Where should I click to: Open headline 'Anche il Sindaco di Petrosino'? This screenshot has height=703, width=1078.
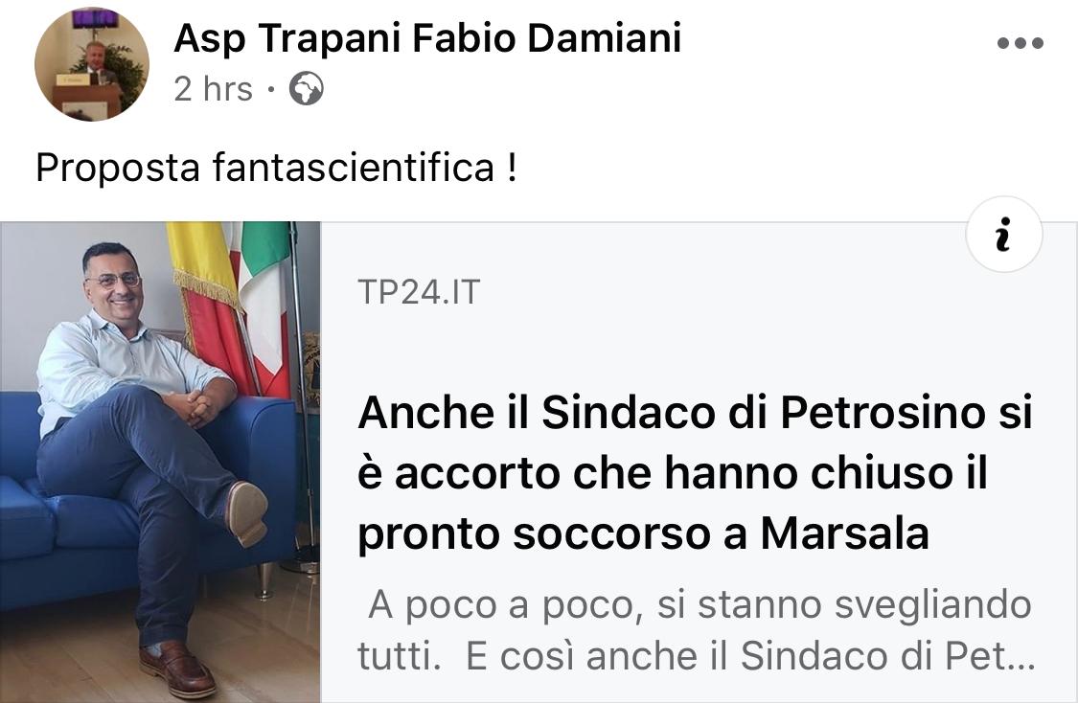tap(695, 473)
